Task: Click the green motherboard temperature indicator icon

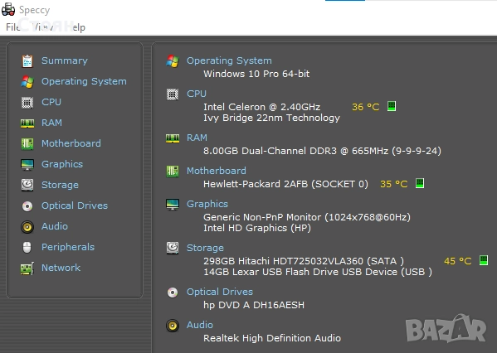Action: coord(420,183)
